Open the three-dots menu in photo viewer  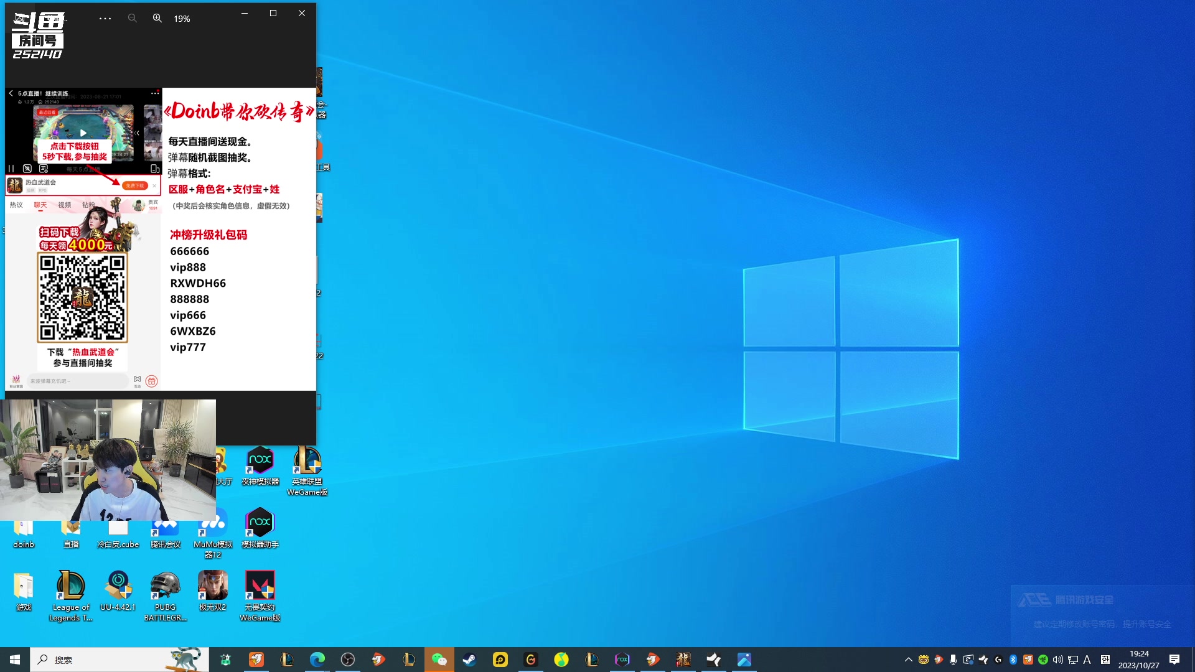(x=105, y=19)
